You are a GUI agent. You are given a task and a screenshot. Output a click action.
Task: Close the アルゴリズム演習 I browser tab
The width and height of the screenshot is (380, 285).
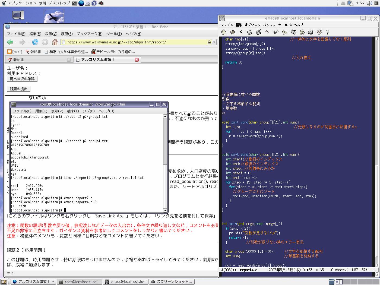tap(137, 59)
